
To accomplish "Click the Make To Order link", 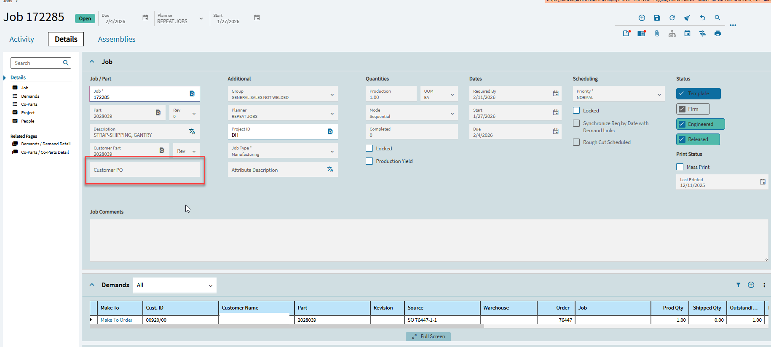I will (x=116, y=320).
